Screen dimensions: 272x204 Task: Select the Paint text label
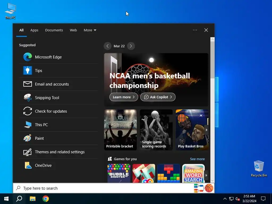39,138
